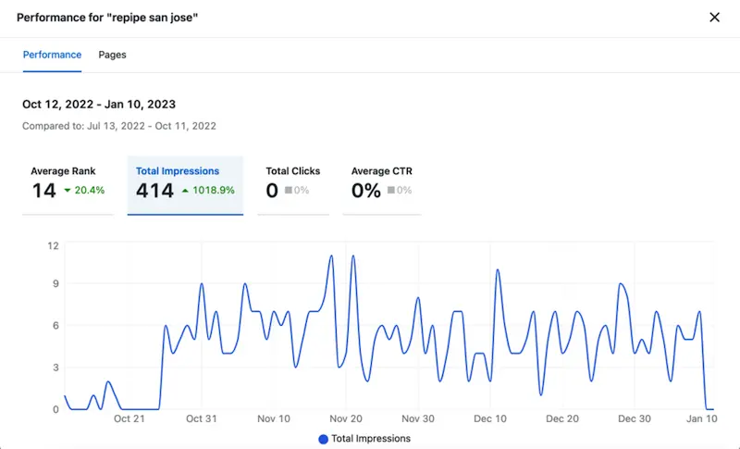Click the gray square in Average CTR
Viewport: 740px width, 449px height.
pyautogui.click(x=392, y=191)
